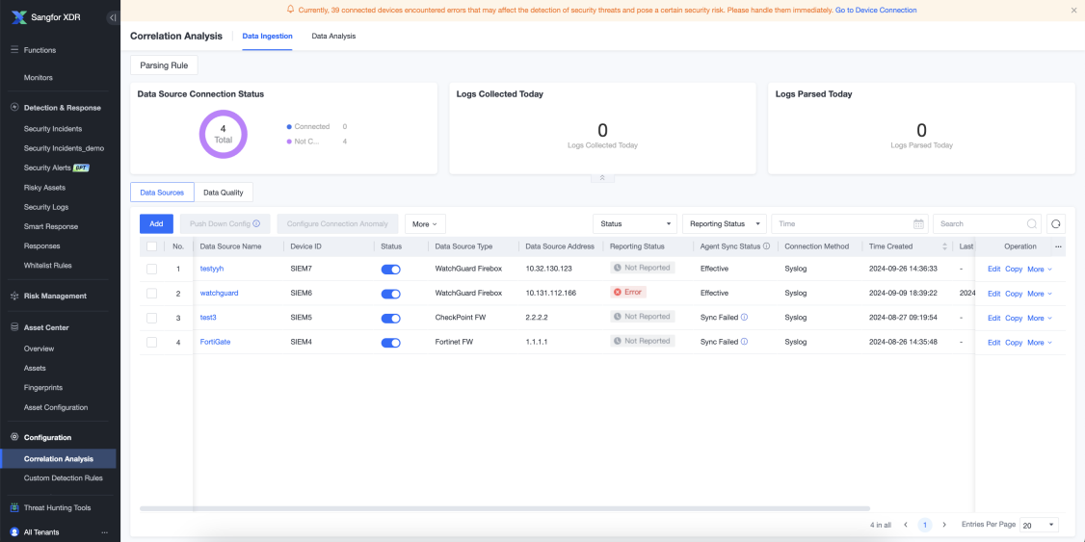Open the Reporting Status filter dropdown
This screenshot has width=1085, height=542.
(x=725, y=224)
